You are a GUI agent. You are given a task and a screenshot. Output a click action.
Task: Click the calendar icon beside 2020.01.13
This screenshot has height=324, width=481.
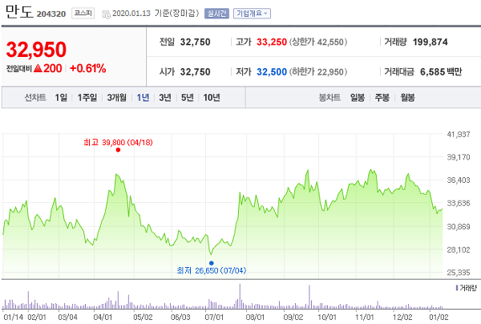click(x=106, y=14)
